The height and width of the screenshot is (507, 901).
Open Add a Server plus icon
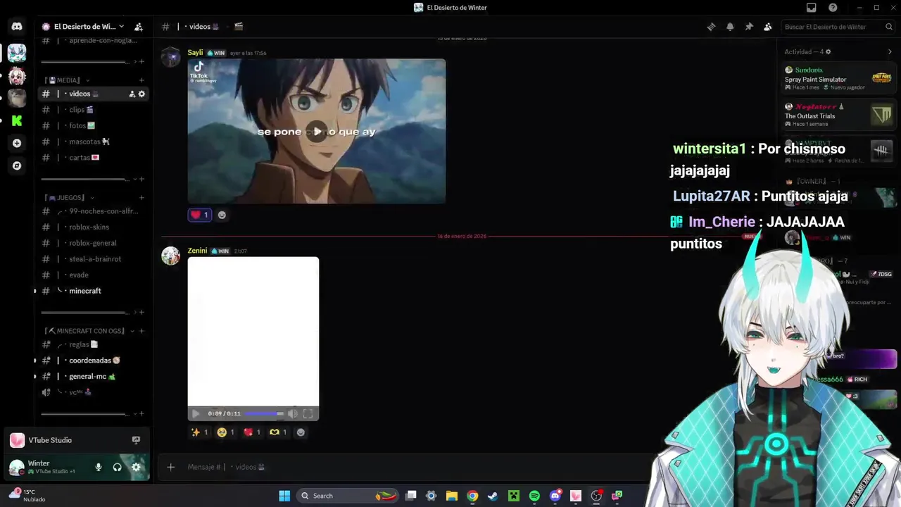[x=17, y=143]
